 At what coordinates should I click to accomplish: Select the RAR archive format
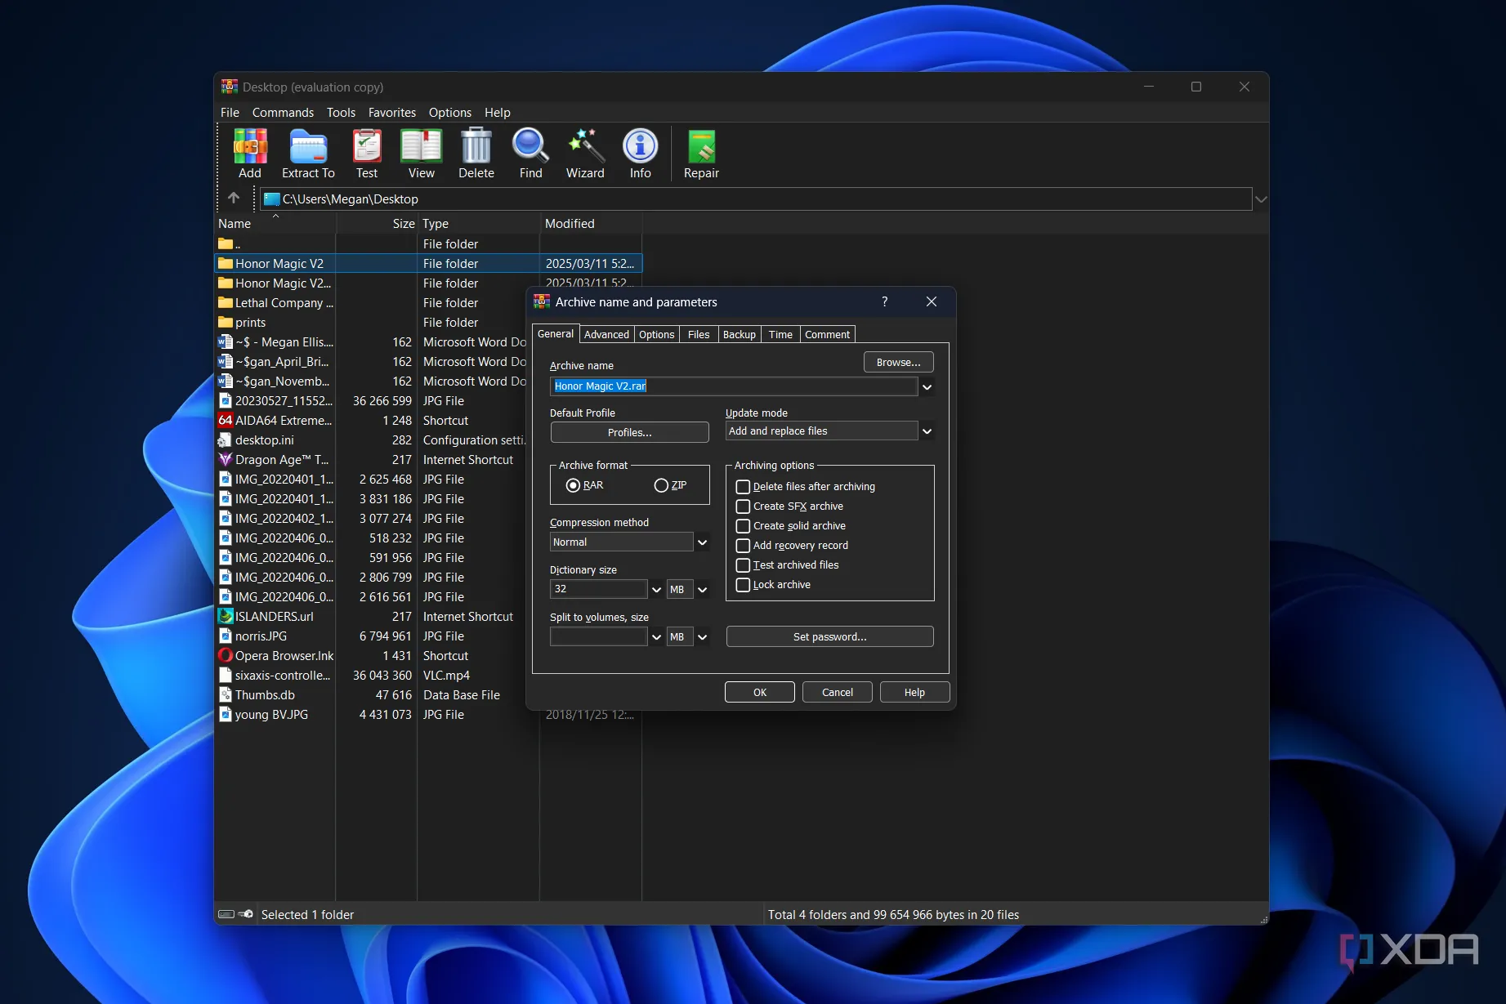[573, 485]
